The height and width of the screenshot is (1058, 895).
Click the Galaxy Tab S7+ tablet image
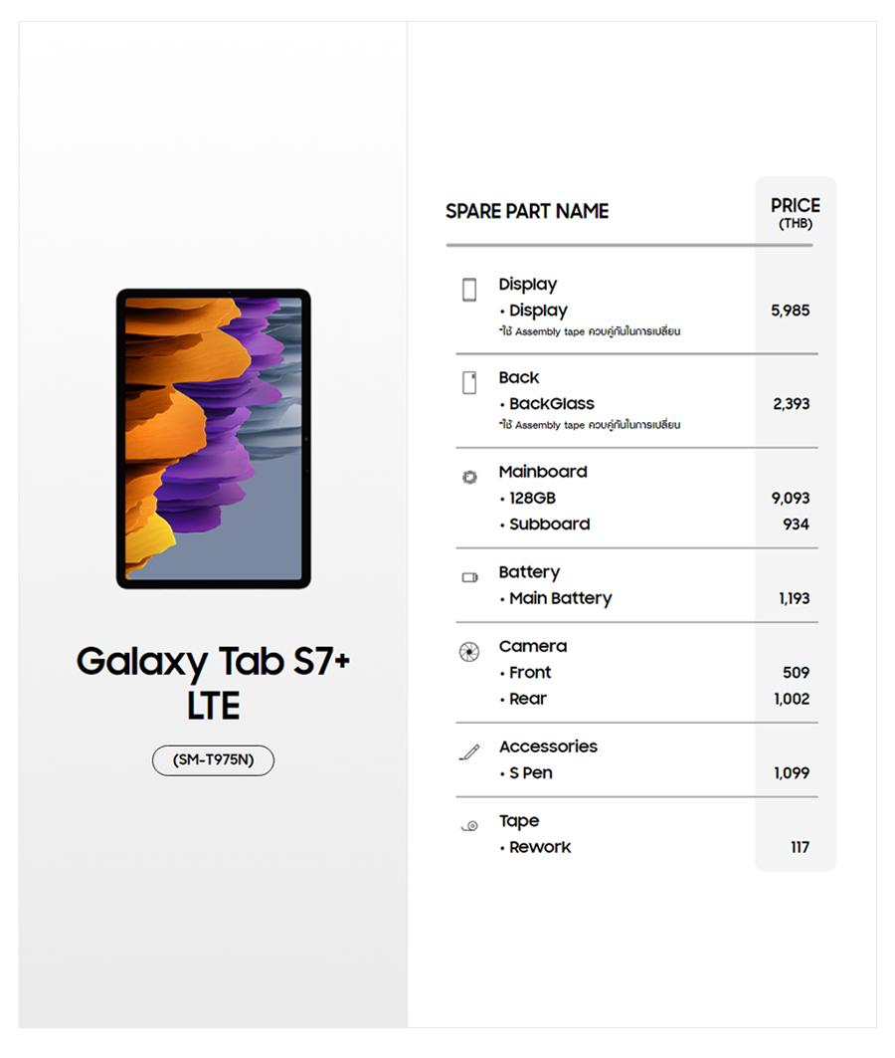click(214, 439)
